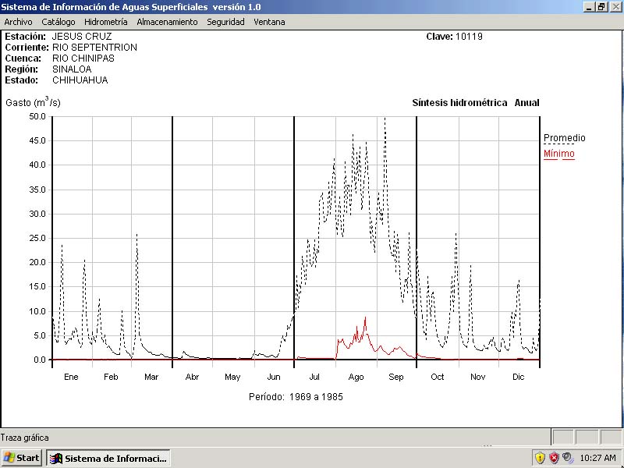Open the Archivo menu
The image size is (624, 468).
(x=18, y=22)
